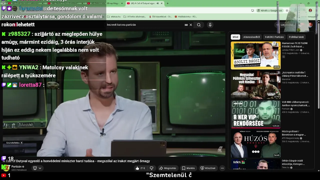
Task: Close the 'A Call of Dutyval' tab
Action: 162,3
